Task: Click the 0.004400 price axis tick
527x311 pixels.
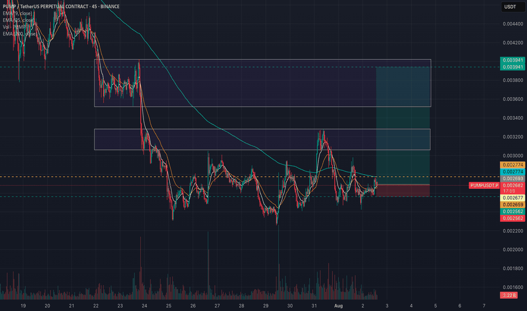Action: 513,24
